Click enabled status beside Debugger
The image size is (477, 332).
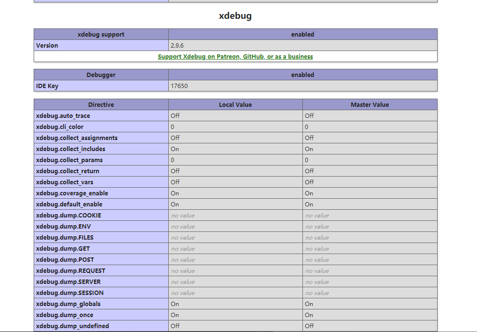point(302,75)
